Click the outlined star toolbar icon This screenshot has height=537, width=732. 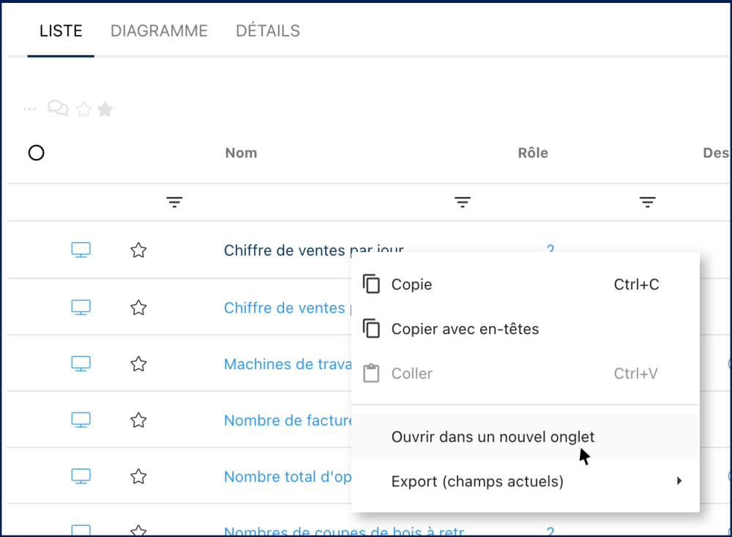[84, 110]
